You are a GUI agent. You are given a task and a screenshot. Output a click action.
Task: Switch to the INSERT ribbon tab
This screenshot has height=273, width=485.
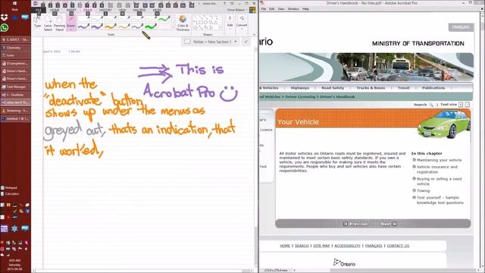click(x=71, y=10)
